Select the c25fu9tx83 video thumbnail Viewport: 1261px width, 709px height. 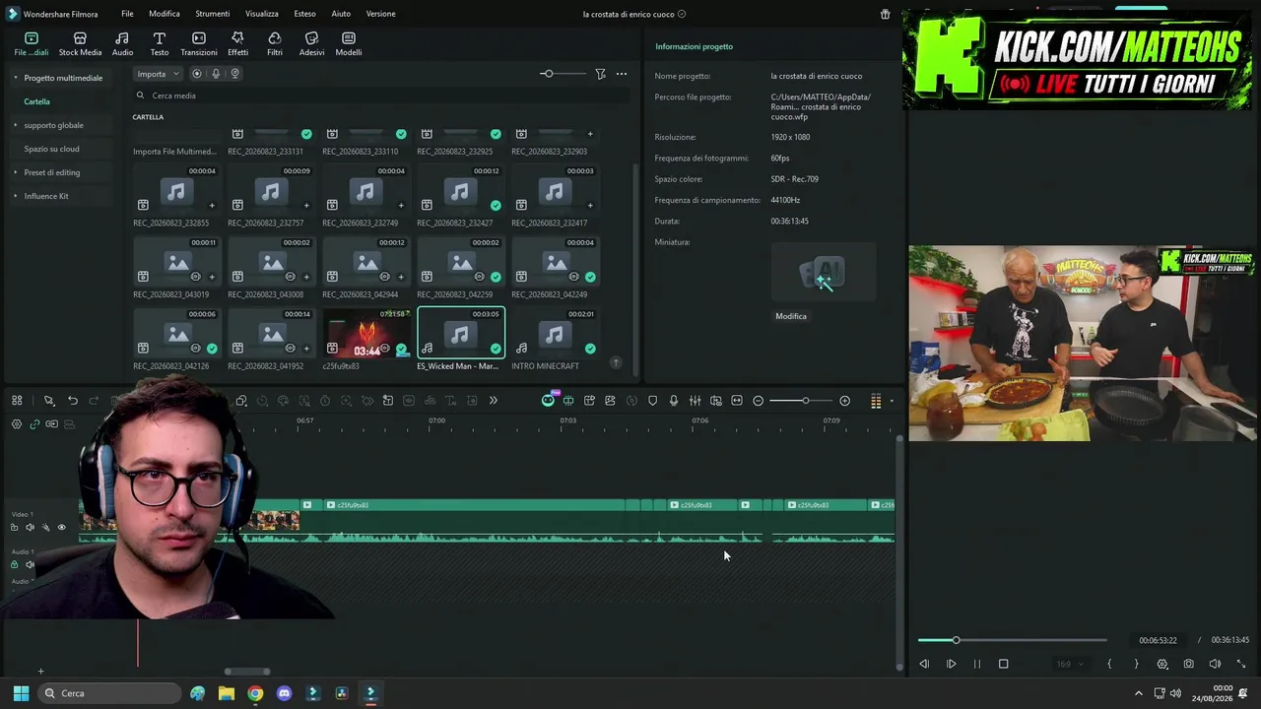point(366,333)
